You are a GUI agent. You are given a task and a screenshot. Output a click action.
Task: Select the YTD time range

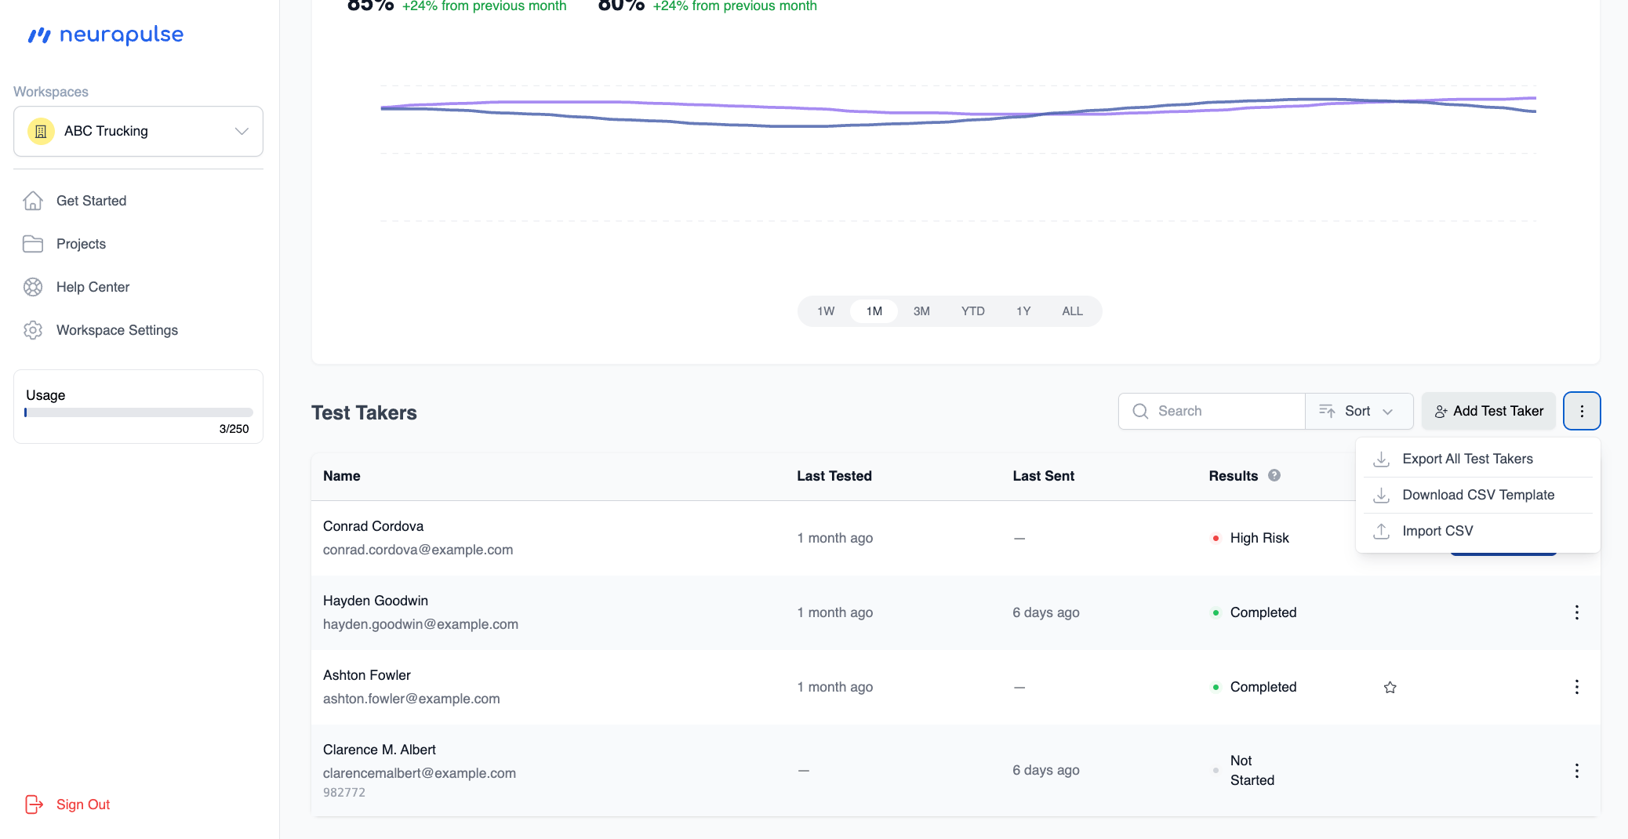tap(973, 311)
